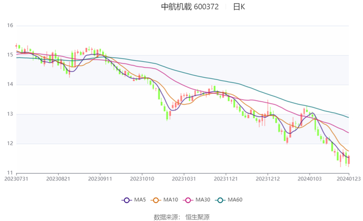This screenshot has width=363, height=221.
Task: Click the 20231121 date axis label
Action: tap(226, 179)
